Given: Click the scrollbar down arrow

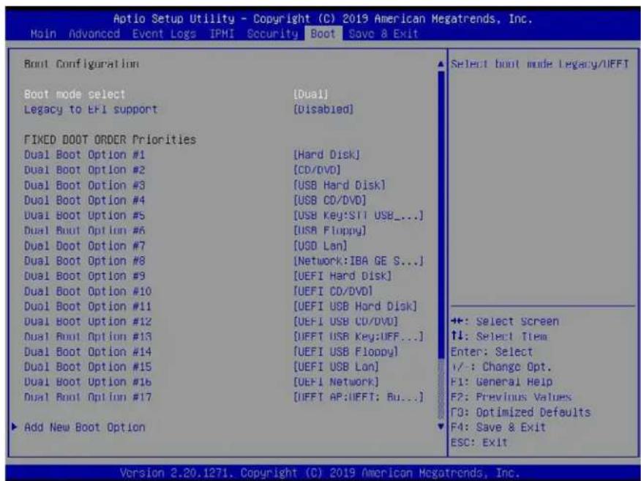Looking at the screenshot, I should [441, 427].
